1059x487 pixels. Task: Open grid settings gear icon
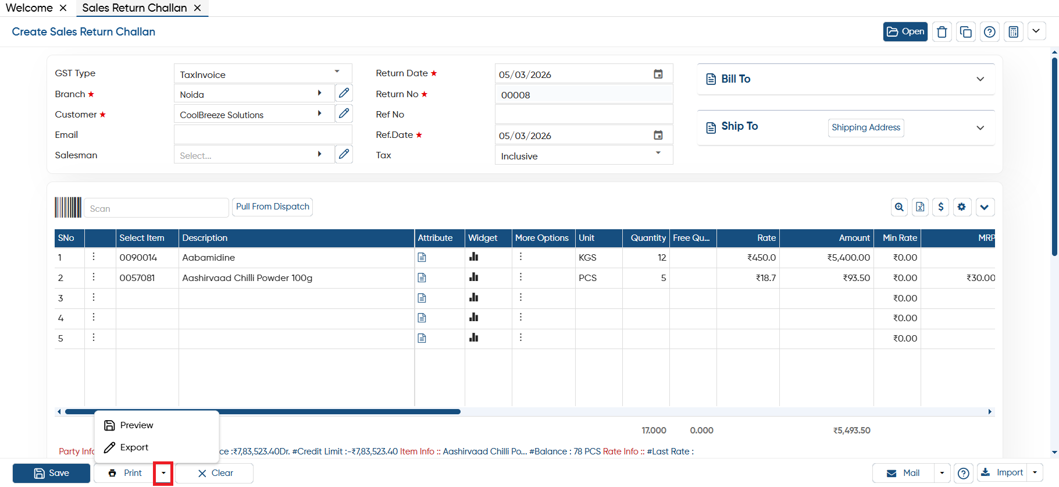[x=962, y=207]
